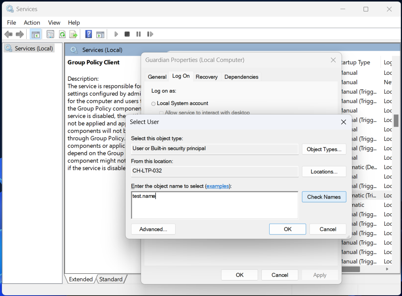Image resolution: width=402 pixels, height=296 pixels.
Task: Toggle the Show/Hide Action Pane icon
Action: tap(100, 34)
